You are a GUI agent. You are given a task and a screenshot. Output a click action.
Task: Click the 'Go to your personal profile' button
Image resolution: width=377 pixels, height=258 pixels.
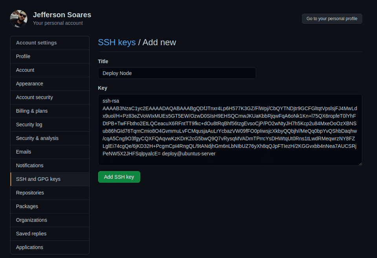332,18
